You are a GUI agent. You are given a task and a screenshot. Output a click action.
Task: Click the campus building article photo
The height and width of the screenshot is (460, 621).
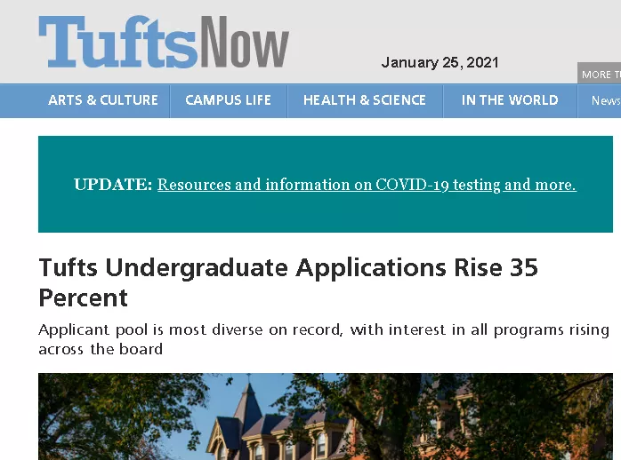click(x=326, y=416)
